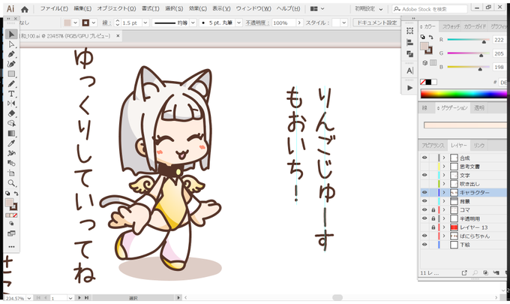The image size is (510, 304).
Task: Click the export icon in Layers panel footer
Action: click(464, 273)
